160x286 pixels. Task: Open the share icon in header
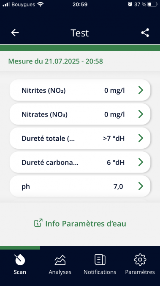click(x=145, y=33)
